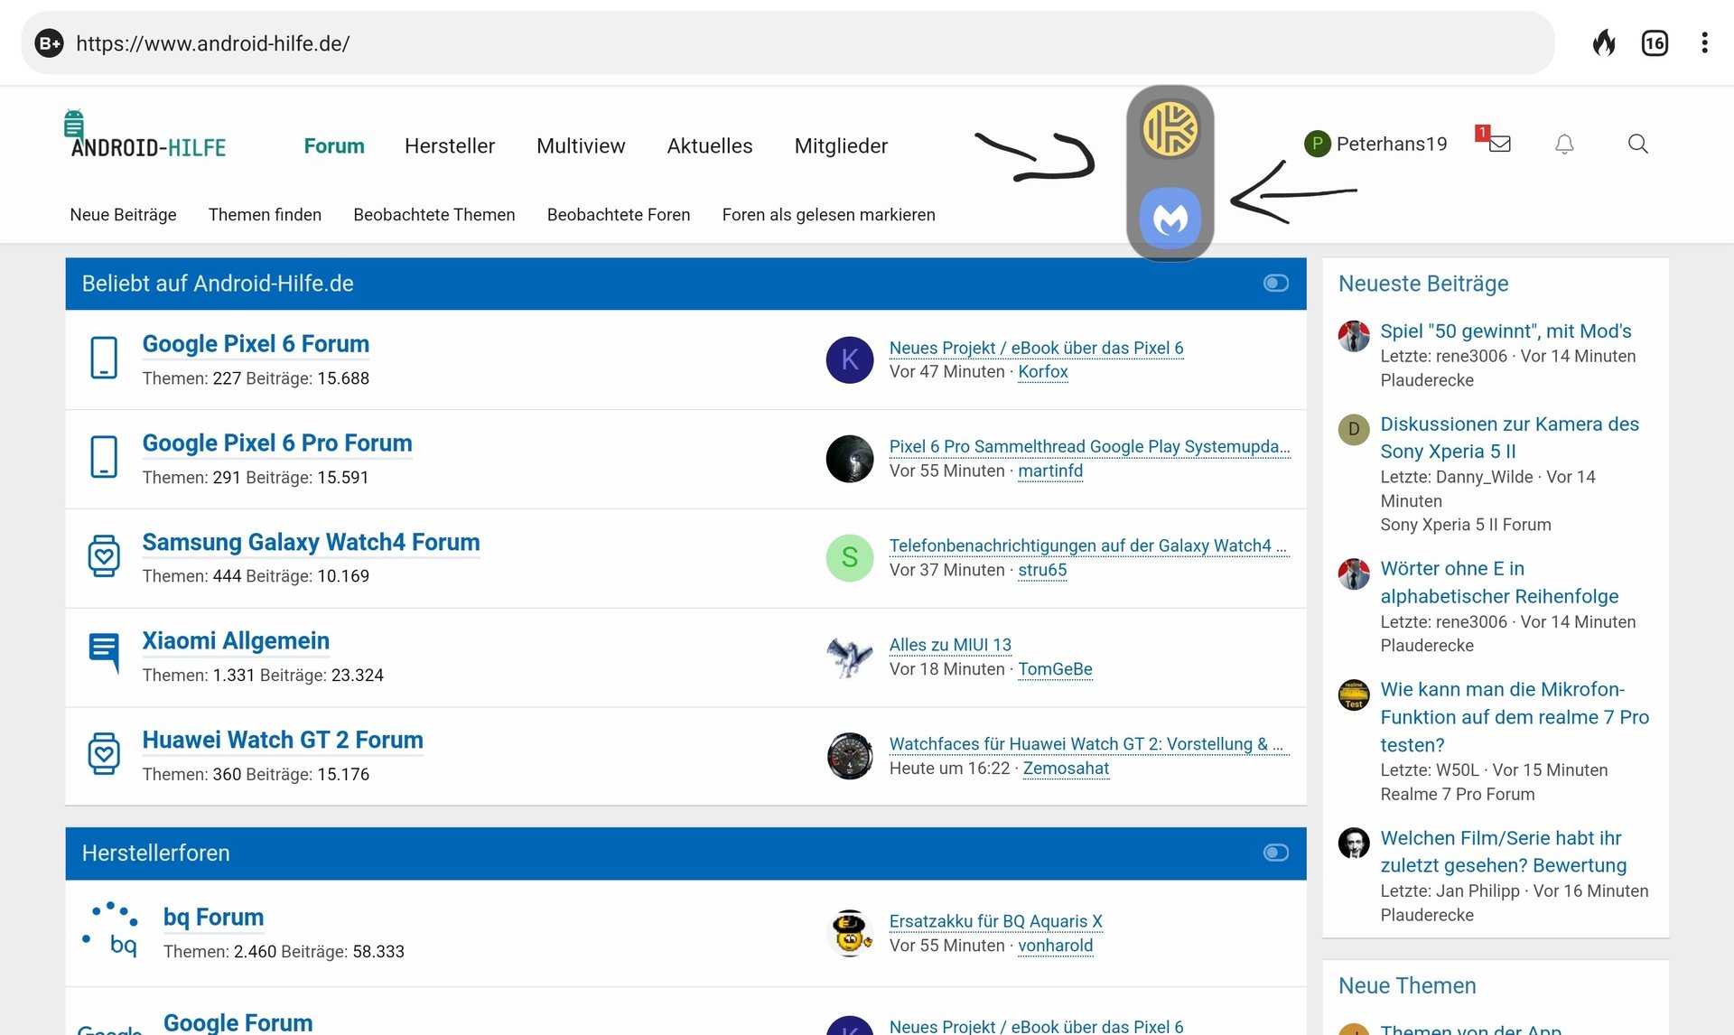Click Korfox's K avatar in Pixel 6 row
1734x1035 pixels.
click(850, 359)
